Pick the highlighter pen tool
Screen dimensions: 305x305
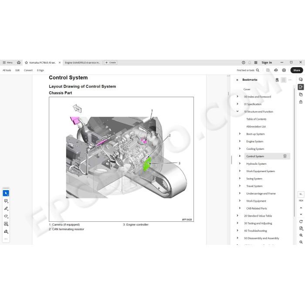(6, 209)
